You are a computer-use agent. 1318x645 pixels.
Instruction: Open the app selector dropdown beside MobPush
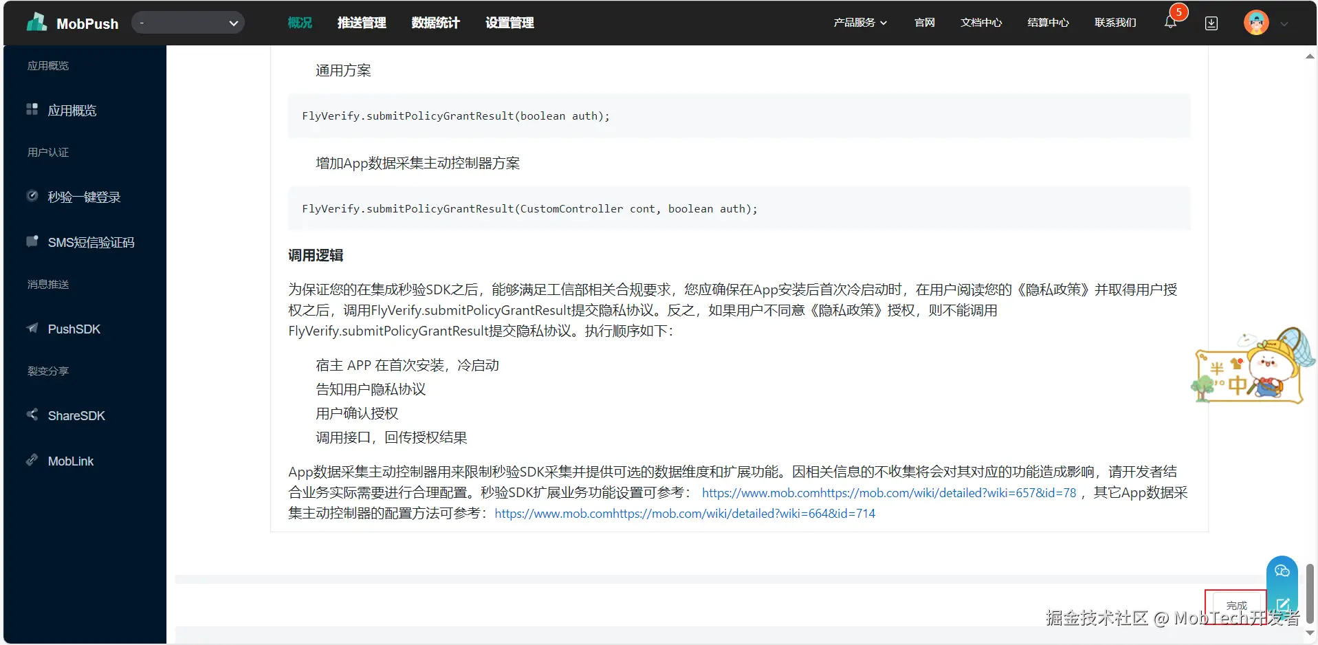pos(188,23)
